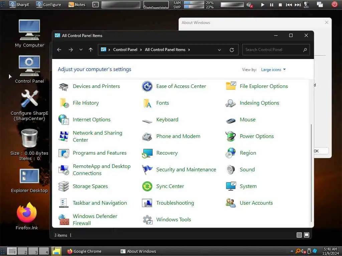Open the Indexing Options icon

click(230, 103)
